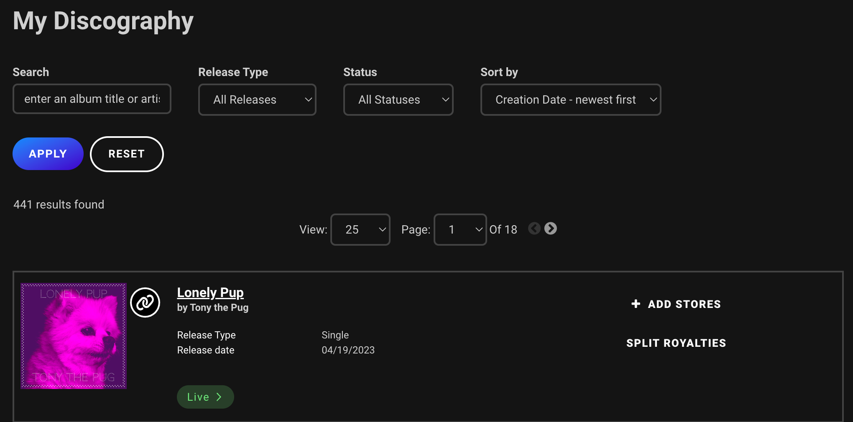Click the APPLY button
Image resolution: width=853 pixels, height=422 pixels.
pos(48,154)
